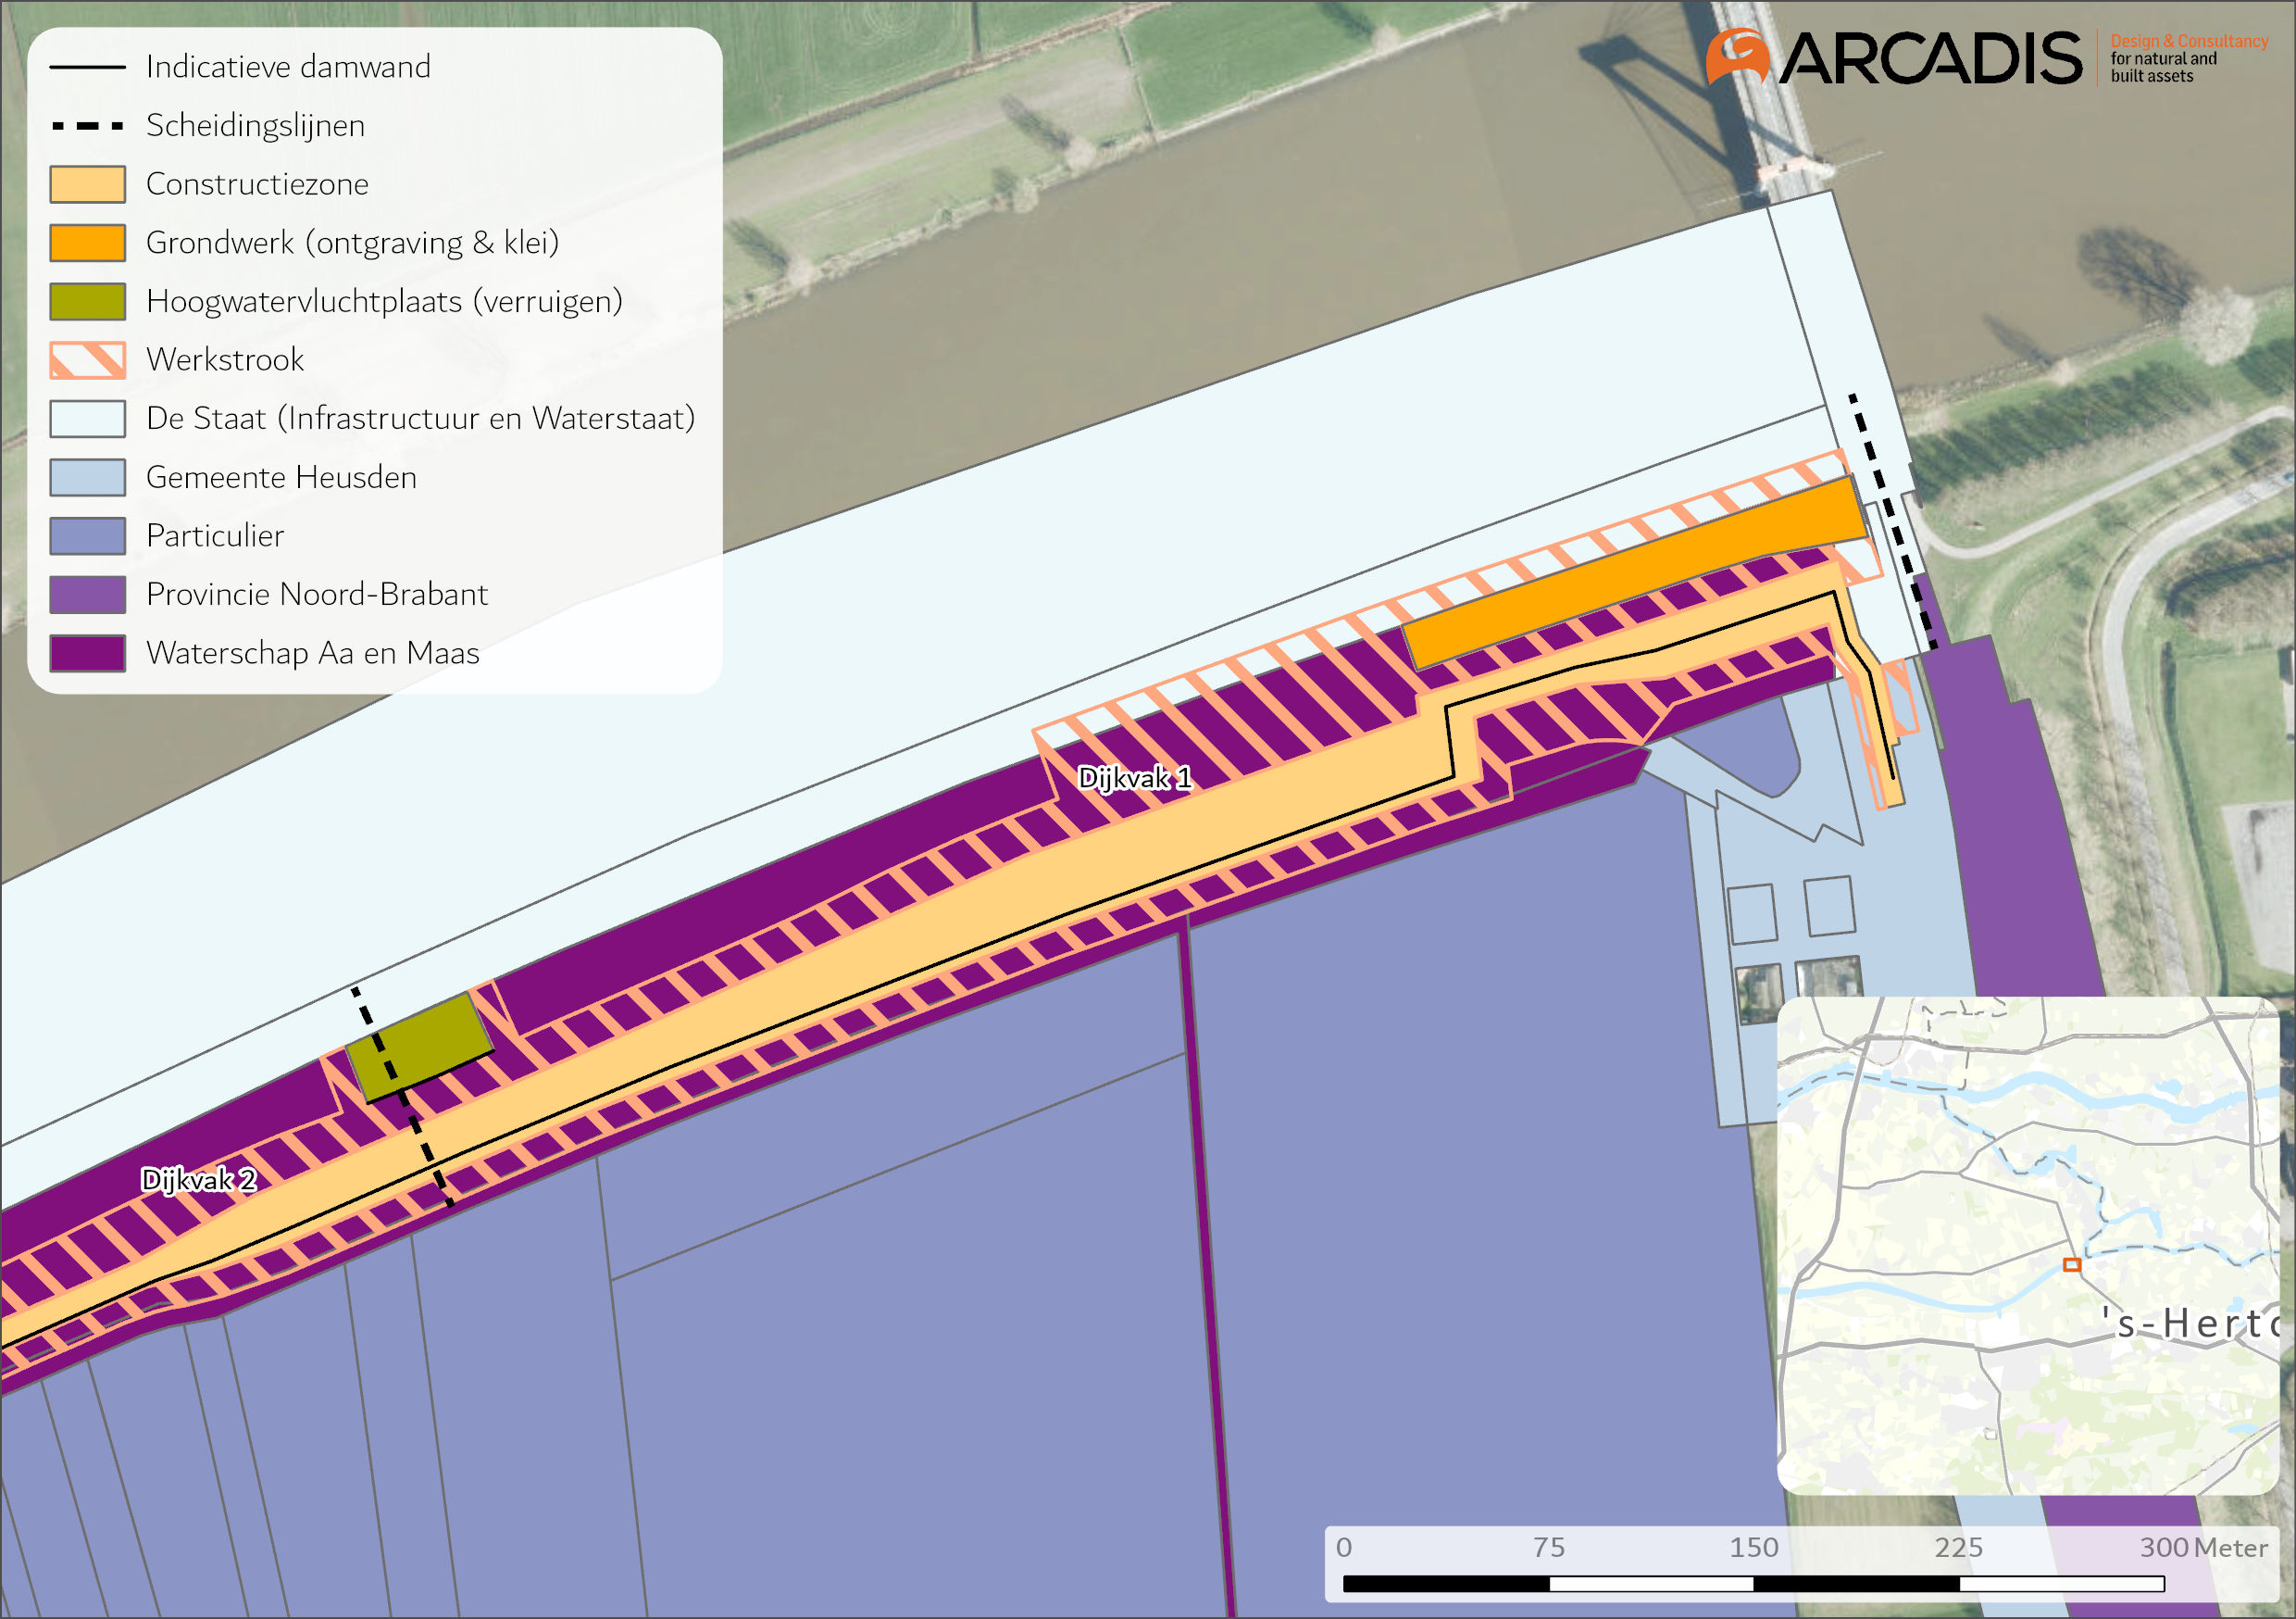Screen dimensions: 2296x1619
Task: Click the Dijkvak 2 map label
Action: pyautogui.click(x=199, y=1180)
